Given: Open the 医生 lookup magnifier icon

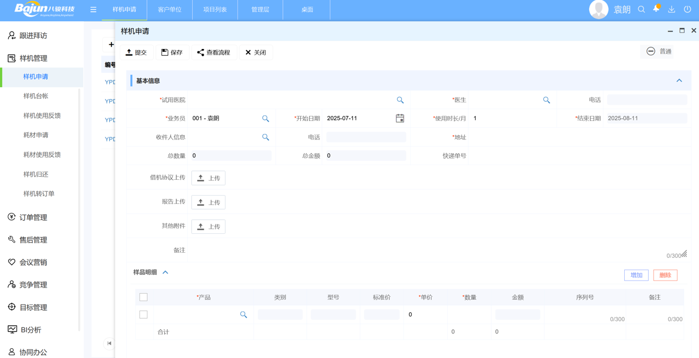Looking at the screenshot, I should (546, 100).
